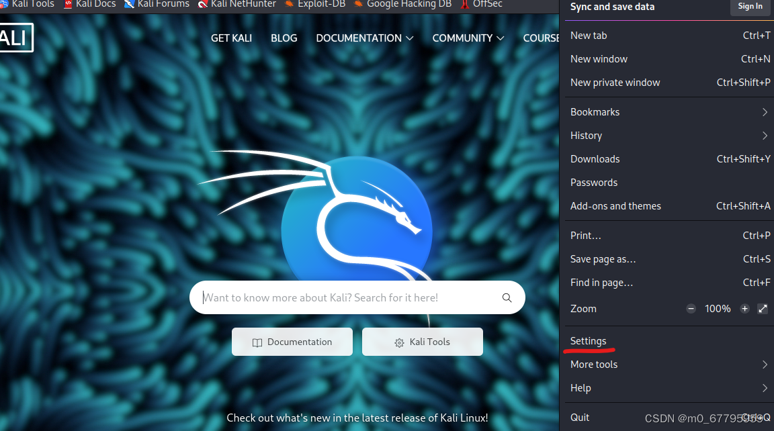Open Passwords from the menu
The width and height of the screenshot is (774, 431).
(x=669, y=183)
